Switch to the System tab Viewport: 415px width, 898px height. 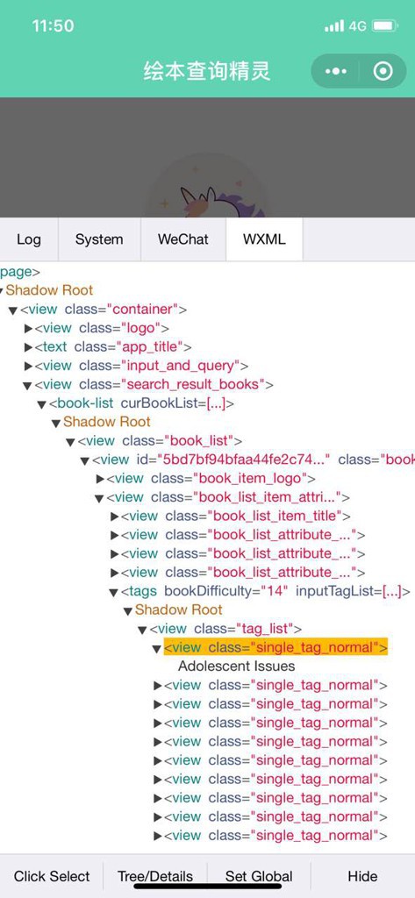99,239
